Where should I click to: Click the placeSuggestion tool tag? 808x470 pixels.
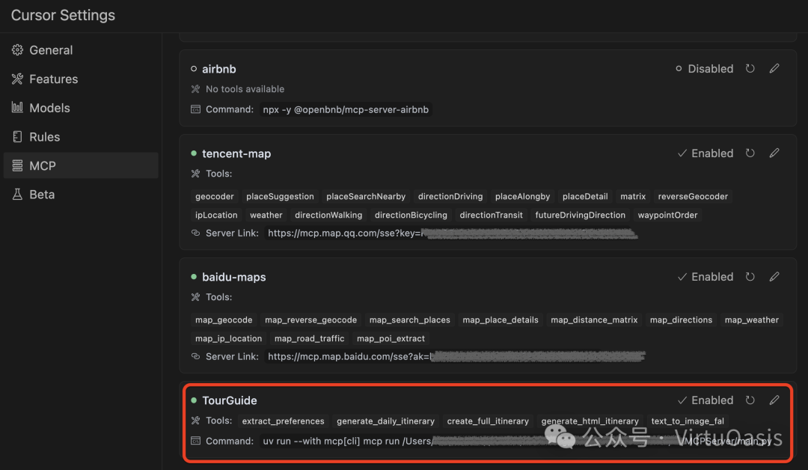[280, 196]
